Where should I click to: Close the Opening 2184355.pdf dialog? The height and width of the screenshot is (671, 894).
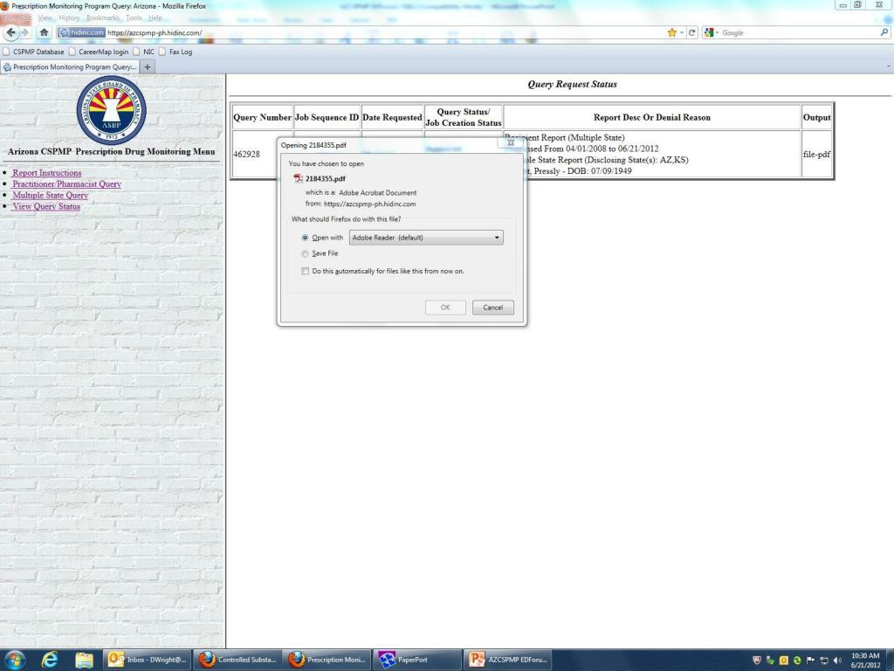510,143
